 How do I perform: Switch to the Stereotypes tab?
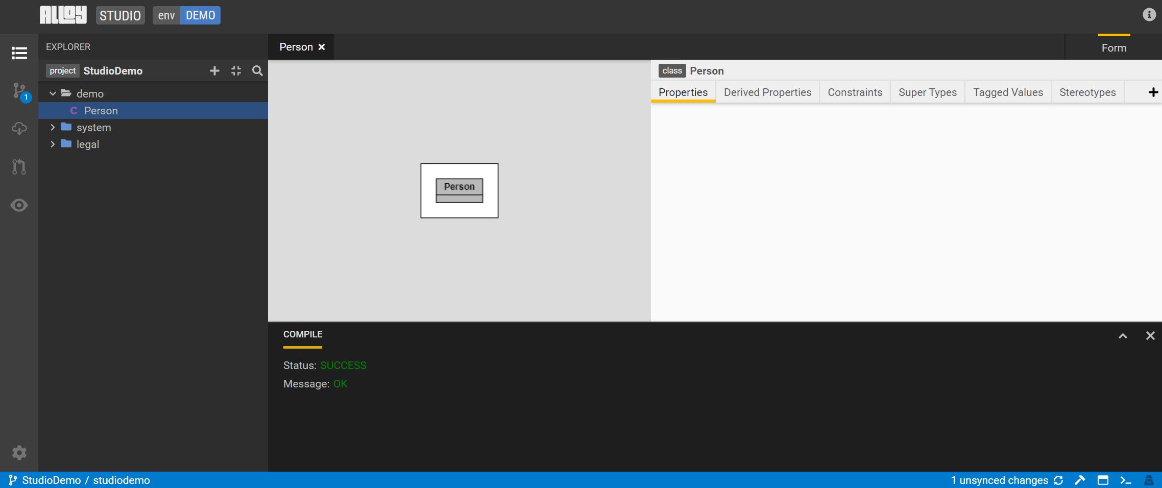[x=1087, y=92]
